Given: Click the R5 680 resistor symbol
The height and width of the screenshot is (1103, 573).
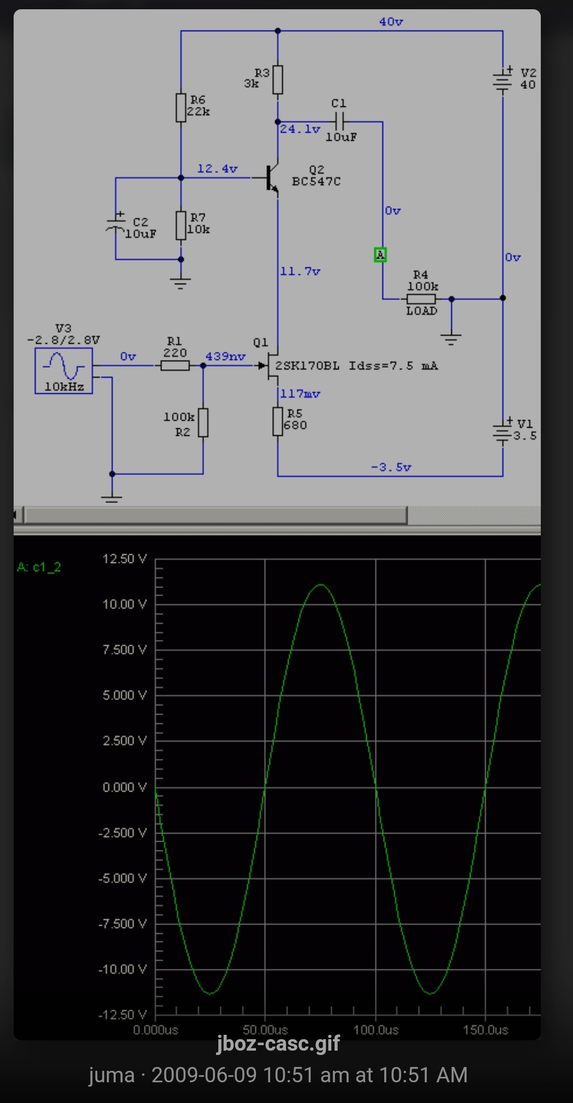Looking at the screenshot, I should pos(278,421).
